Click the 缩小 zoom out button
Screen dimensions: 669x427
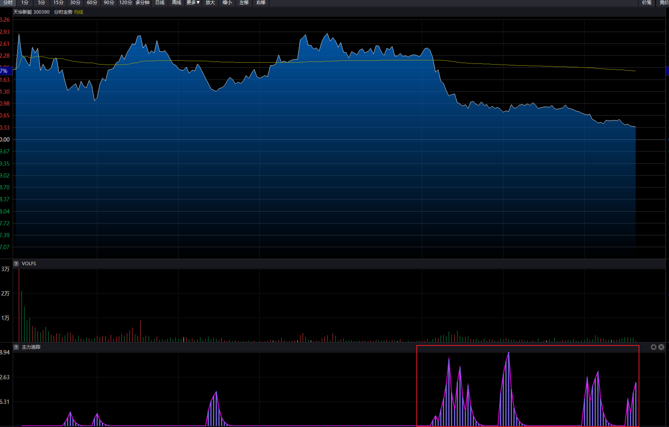[x=227, y=3]
